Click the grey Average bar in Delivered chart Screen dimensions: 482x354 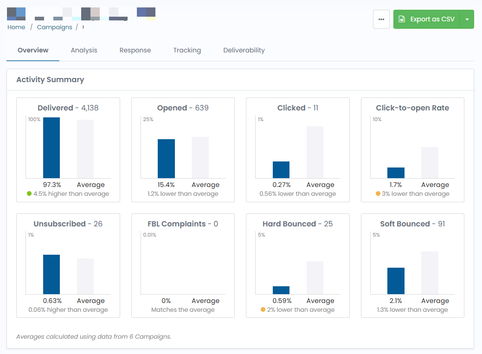(x=85, y=149)
